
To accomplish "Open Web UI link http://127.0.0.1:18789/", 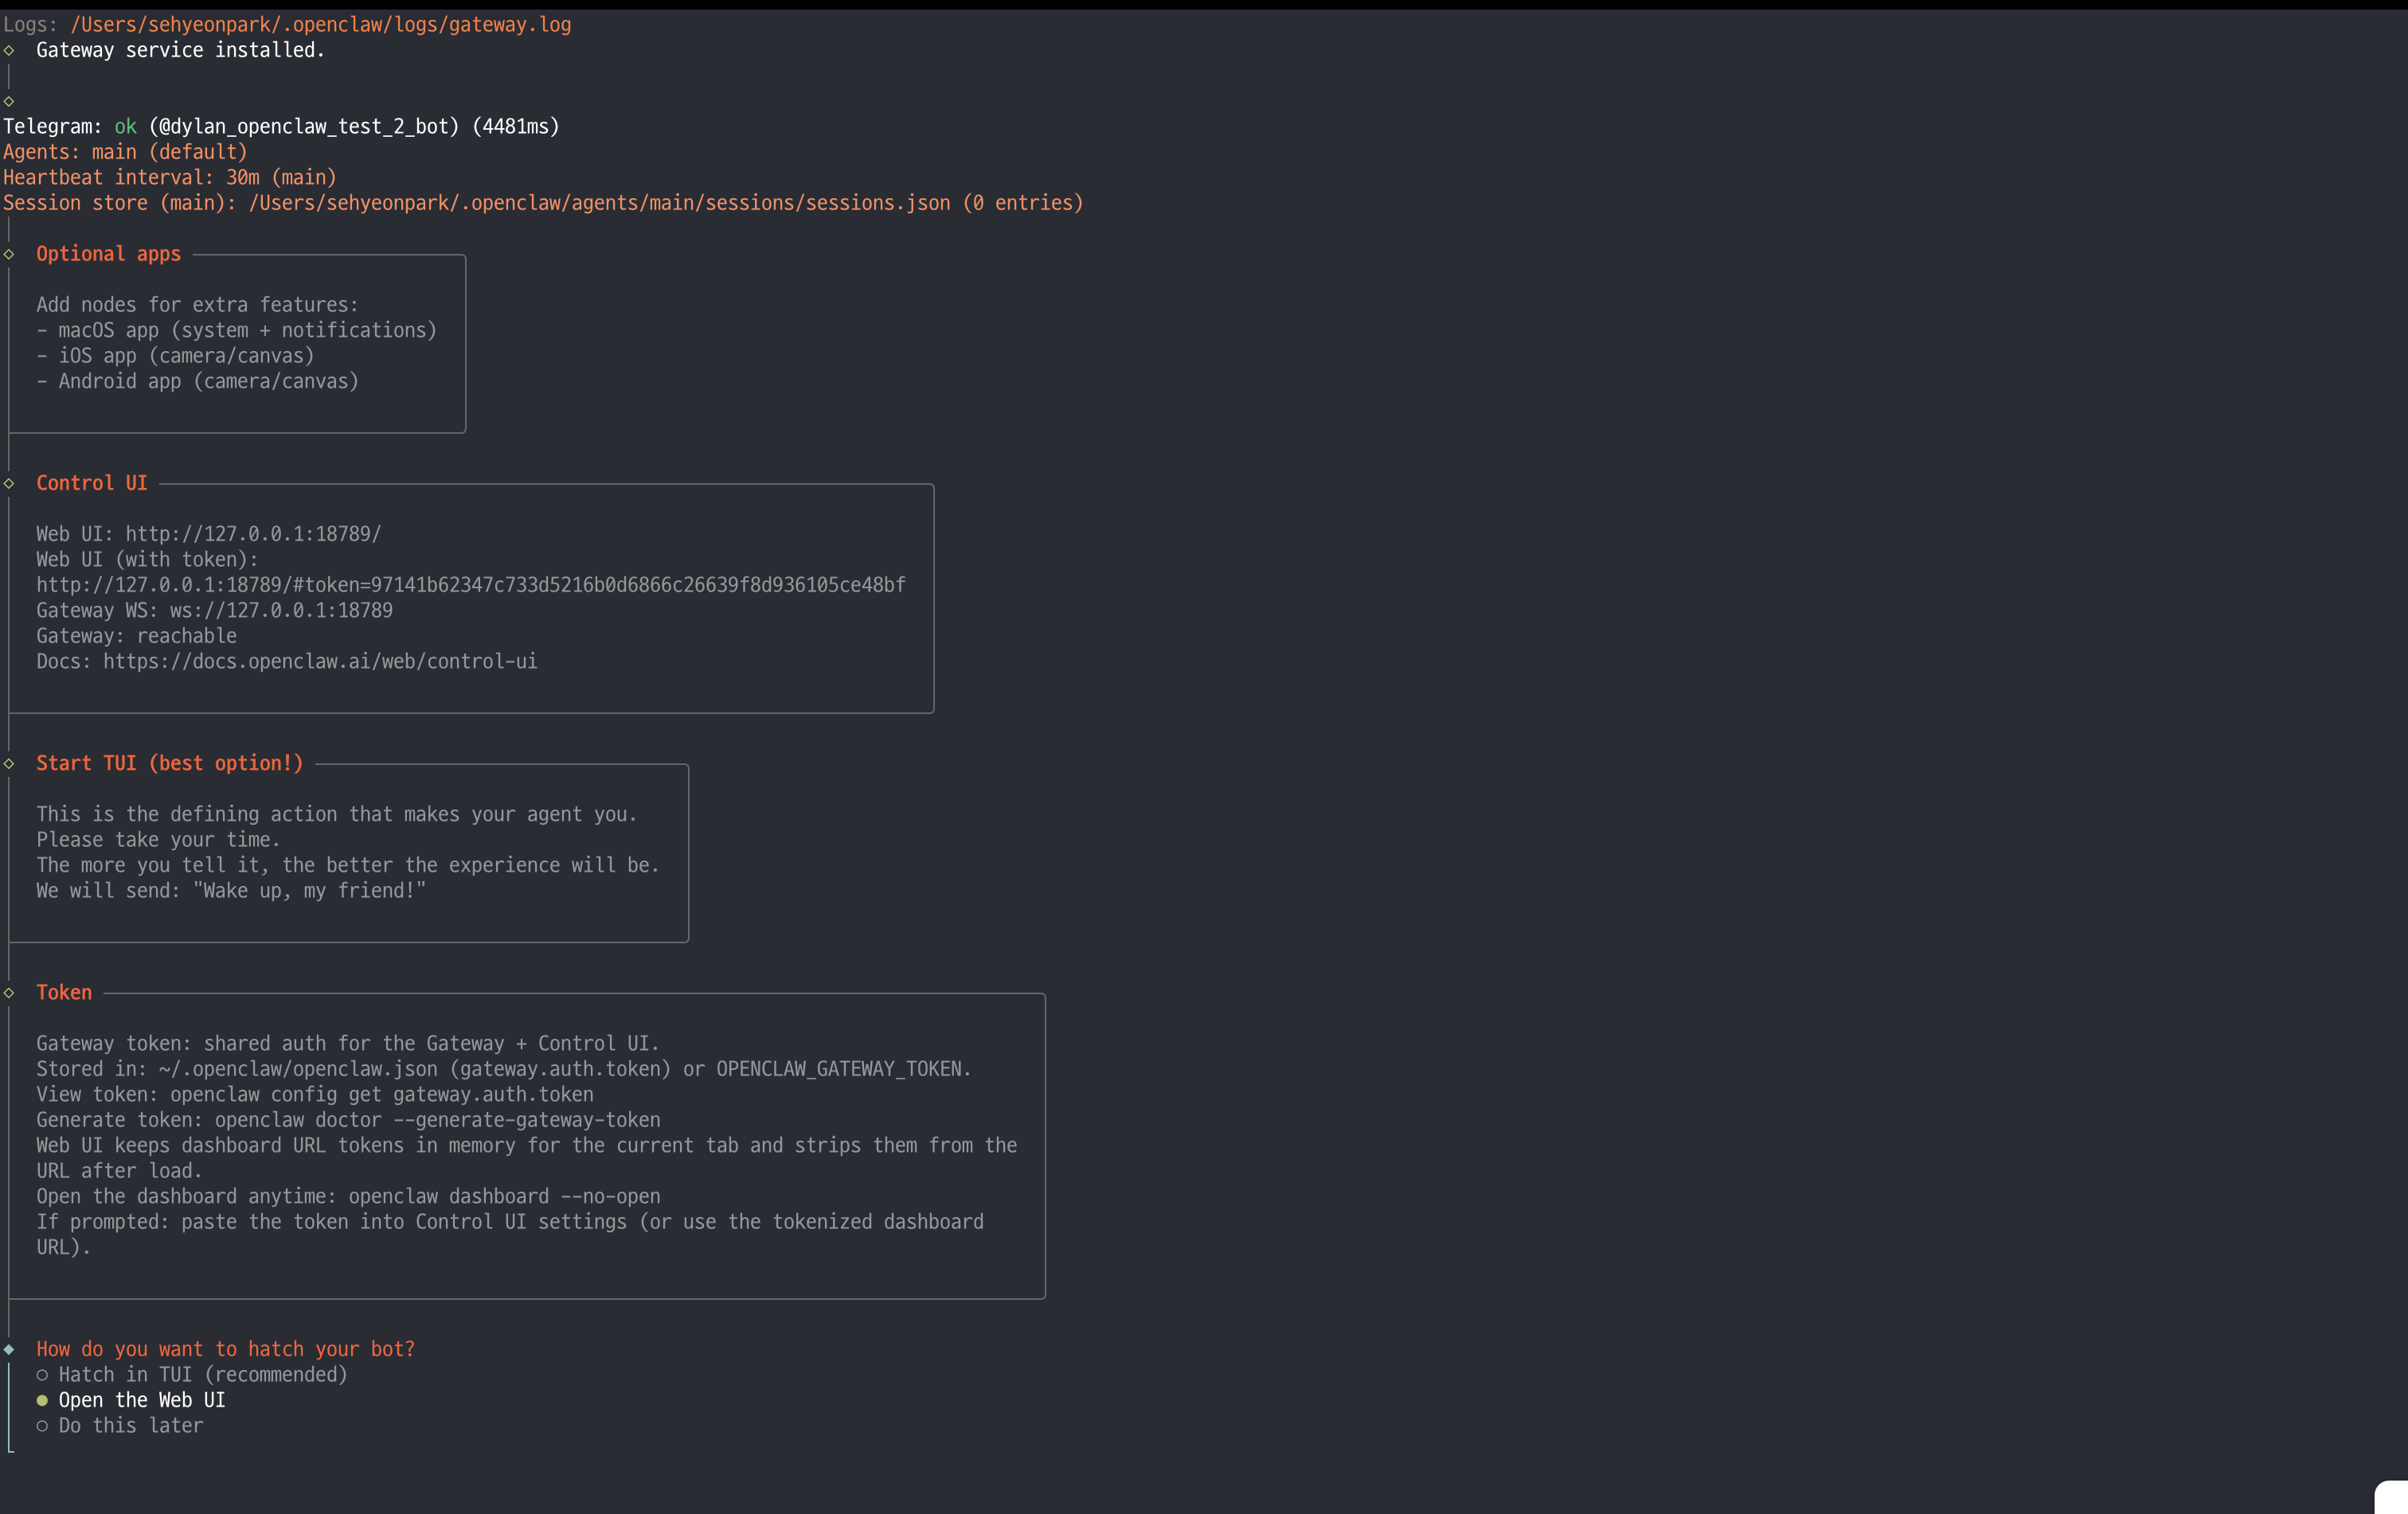I will pyautogui.click(x=253, y=535).
